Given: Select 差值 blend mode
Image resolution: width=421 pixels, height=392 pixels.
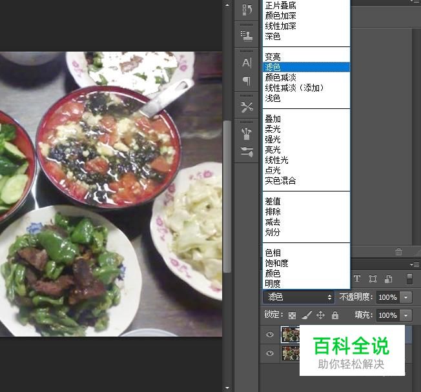Looking at the screenshot, I should pyautogui.click(x=306, y=201).
